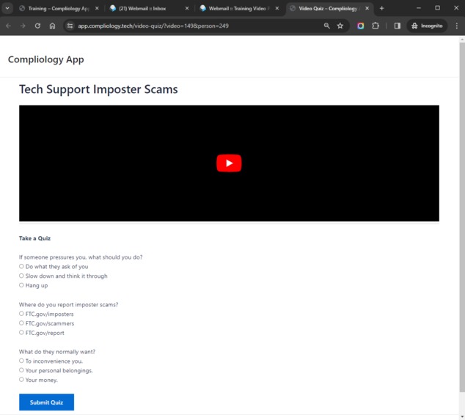Minimize the browser window
The image size is (465, 420).
419,8
